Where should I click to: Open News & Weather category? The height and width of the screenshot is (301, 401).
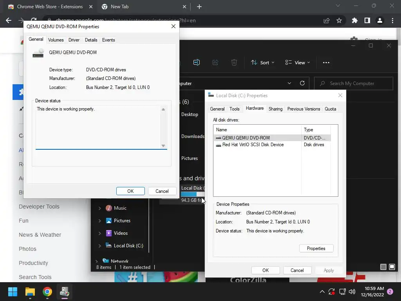[x=40, y=235]
